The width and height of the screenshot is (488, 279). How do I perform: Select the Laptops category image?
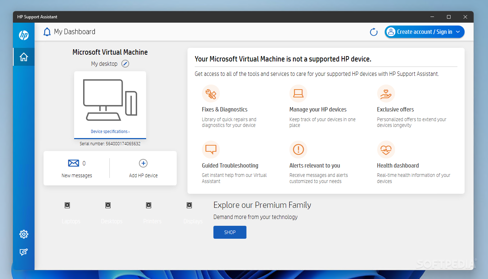click(67, 205)
